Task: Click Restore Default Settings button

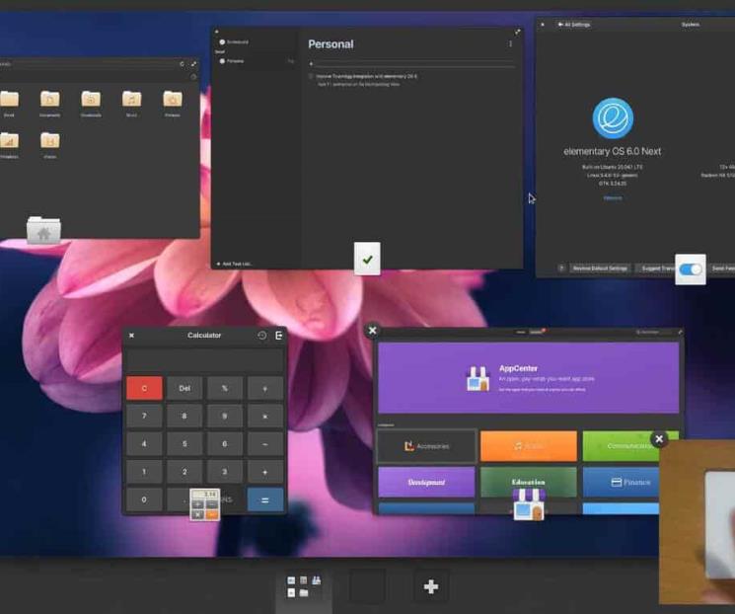Action: coord(600,269)
